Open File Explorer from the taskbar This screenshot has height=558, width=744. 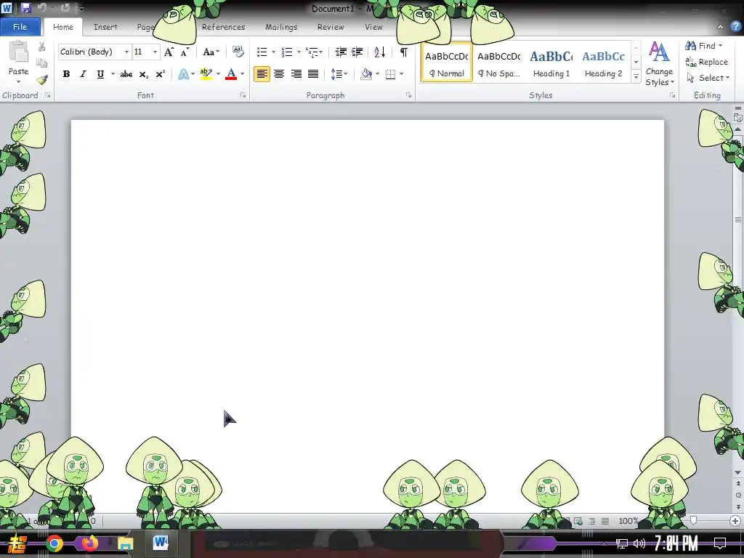pos(125,543)
